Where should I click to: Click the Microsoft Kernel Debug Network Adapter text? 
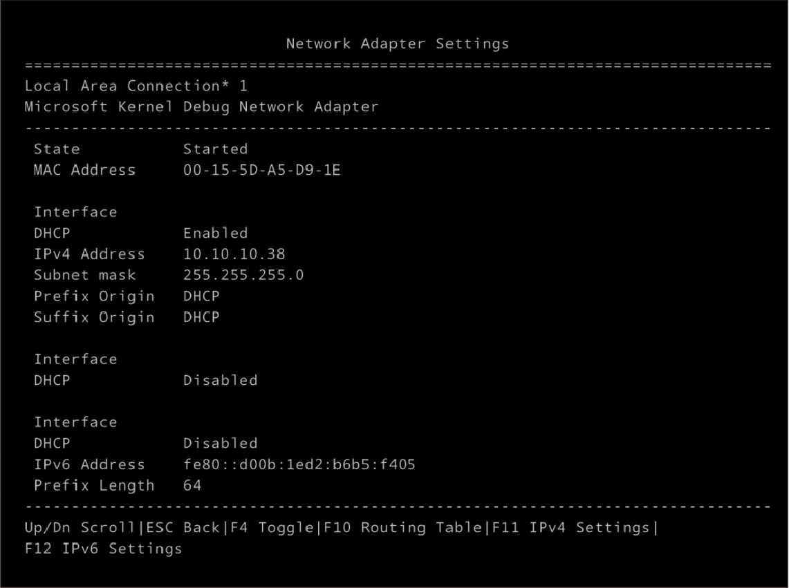201,106
